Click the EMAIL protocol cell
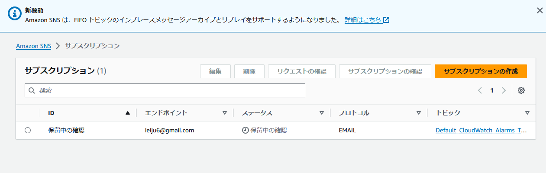 click(347, 130)
